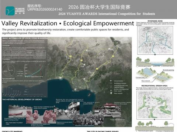The height and width of the screenshot is (132, 177).
Task: Click the 'Population and Urban Expansion' caption
Action: pyautogui.click(x=84, y=125)
